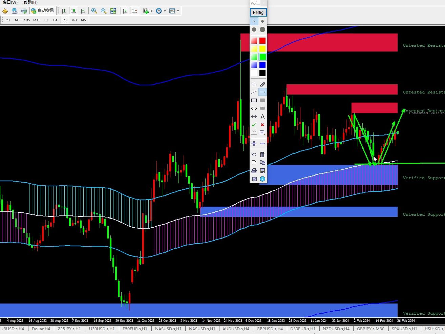445x334 pixels.
Task: Choose the filled gray ellipse tool
Action: pyautogui.click(x=262, y=108)
